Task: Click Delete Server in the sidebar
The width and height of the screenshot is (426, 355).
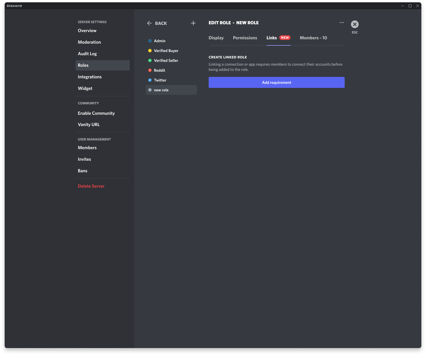Action: 91,186
